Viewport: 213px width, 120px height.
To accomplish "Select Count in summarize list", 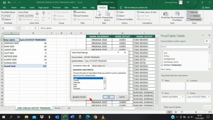I will pos(76,80).
